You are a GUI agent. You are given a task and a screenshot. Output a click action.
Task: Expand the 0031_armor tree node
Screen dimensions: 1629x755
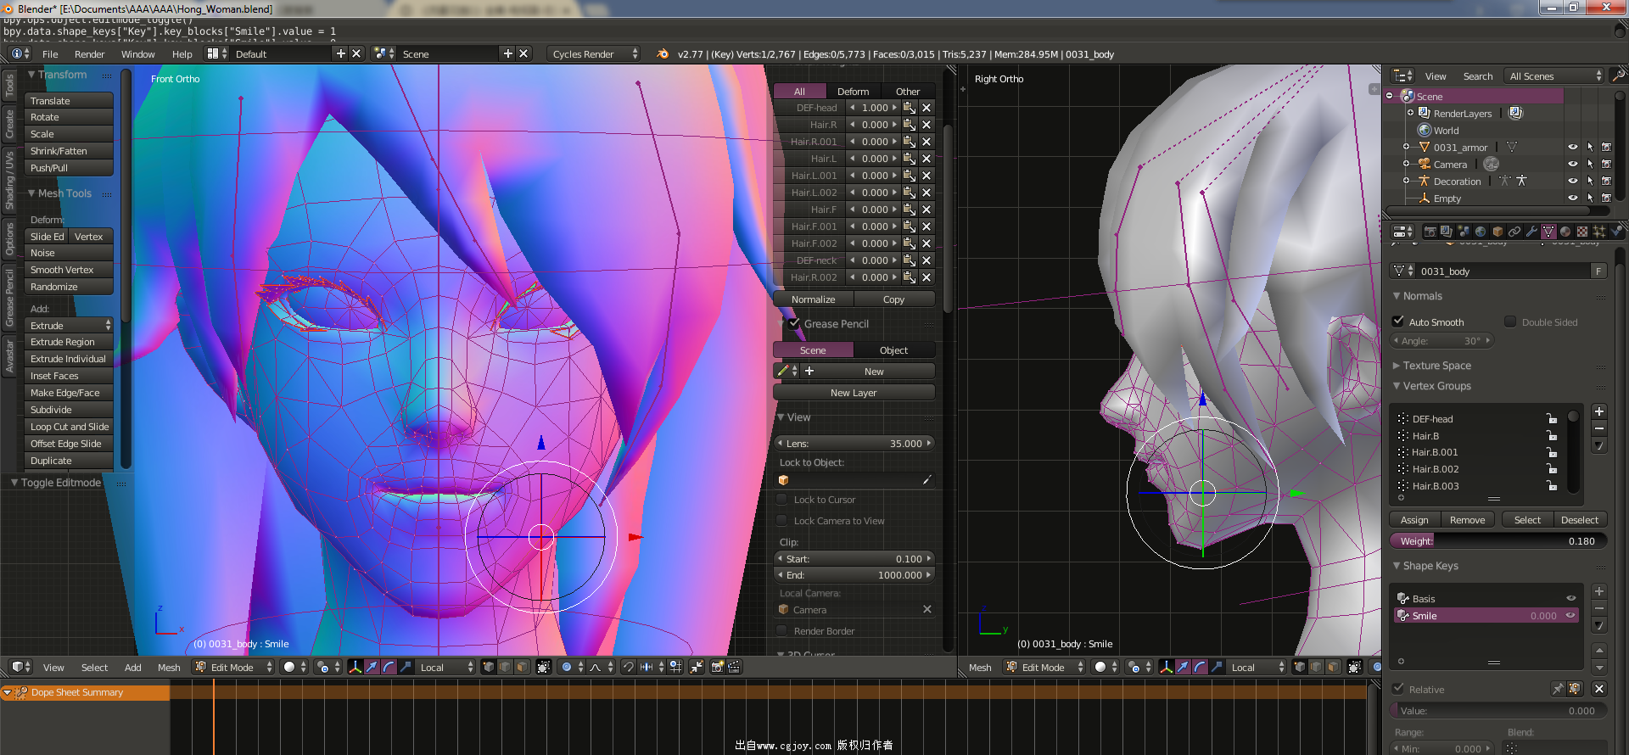pyautogui.click(x=1406, y=147)
